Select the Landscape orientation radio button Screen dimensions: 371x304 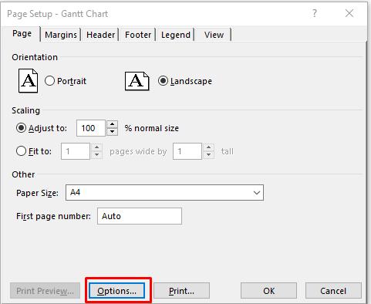[163, 81]
